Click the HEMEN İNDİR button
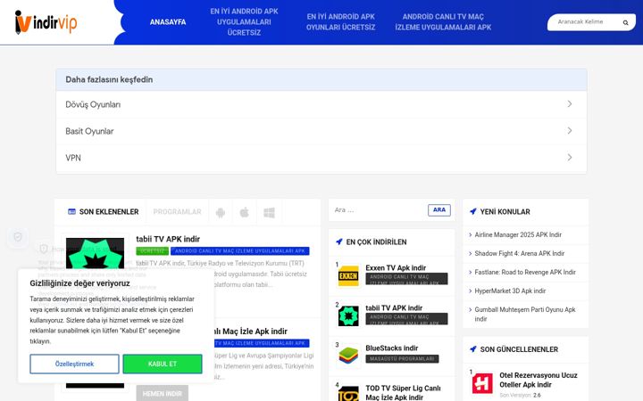Viewport: 643px width, 401px height. tap(163, 393)
